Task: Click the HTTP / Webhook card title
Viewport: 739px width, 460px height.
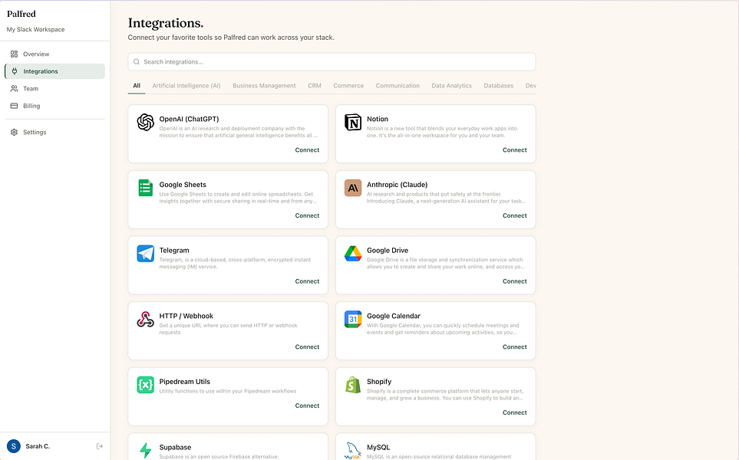Action: pyautogui.click(x=186, y=316)
